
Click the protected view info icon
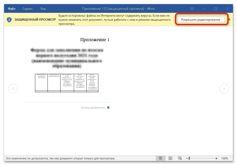(9, 19)
